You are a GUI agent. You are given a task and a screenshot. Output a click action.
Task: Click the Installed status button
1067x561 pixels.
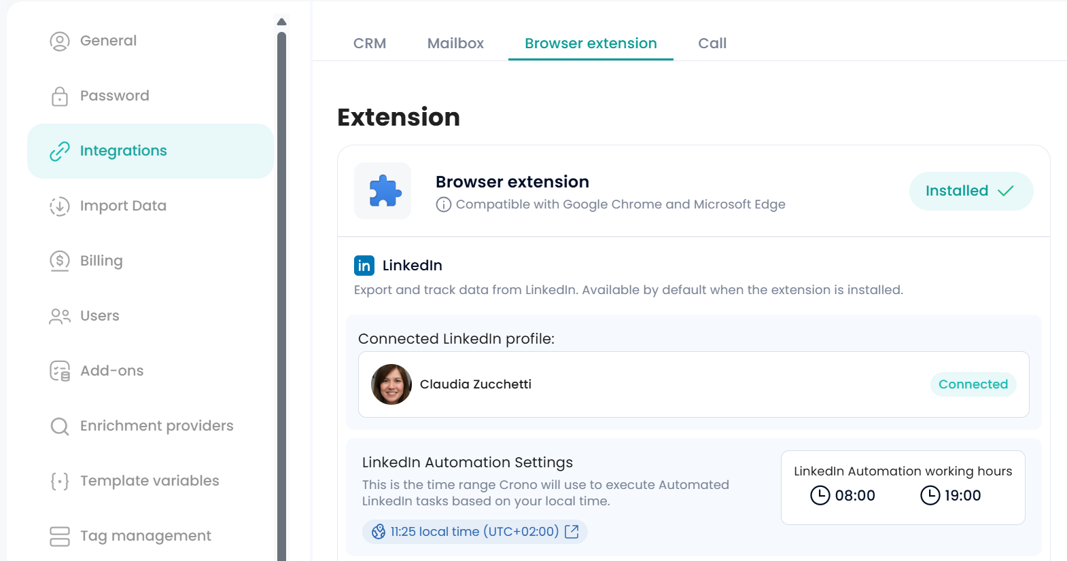click(x=970, y=191)
